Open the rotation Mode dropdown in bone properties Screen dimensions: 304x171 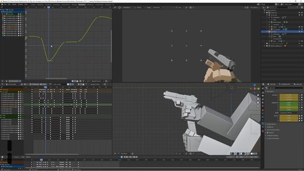tap(289, 113)
